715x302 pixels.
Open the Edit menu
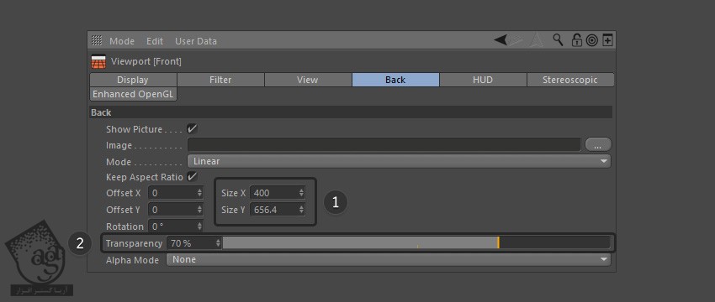tap(155, 41)
